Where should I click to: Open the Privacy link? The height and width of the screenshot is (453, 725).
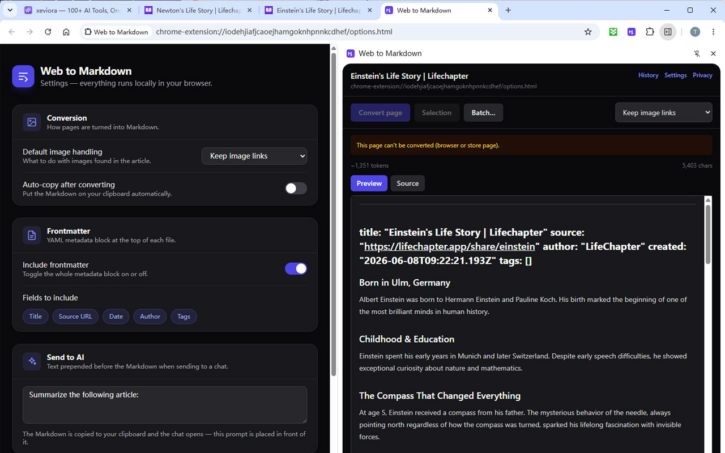702,75
